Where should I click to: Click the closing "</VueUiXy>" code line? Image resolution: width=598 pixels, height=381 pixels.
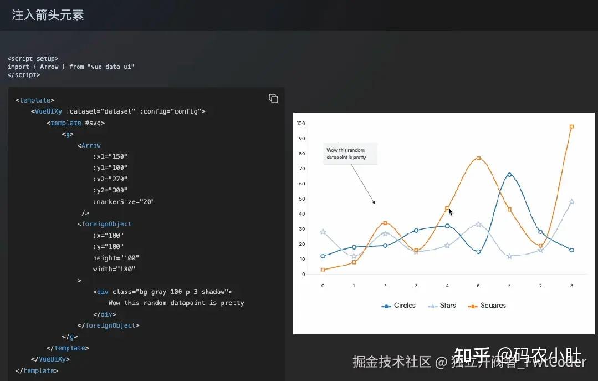(x=50, y=359)
